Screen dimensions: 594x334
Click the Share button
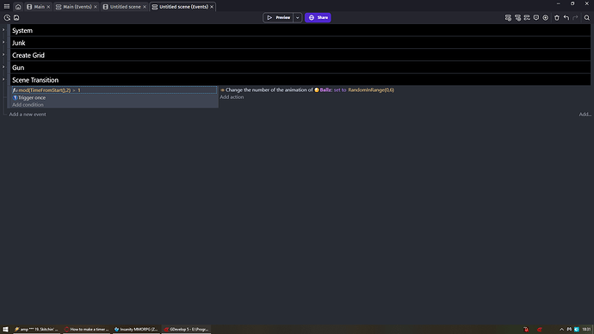coord(318,17)
